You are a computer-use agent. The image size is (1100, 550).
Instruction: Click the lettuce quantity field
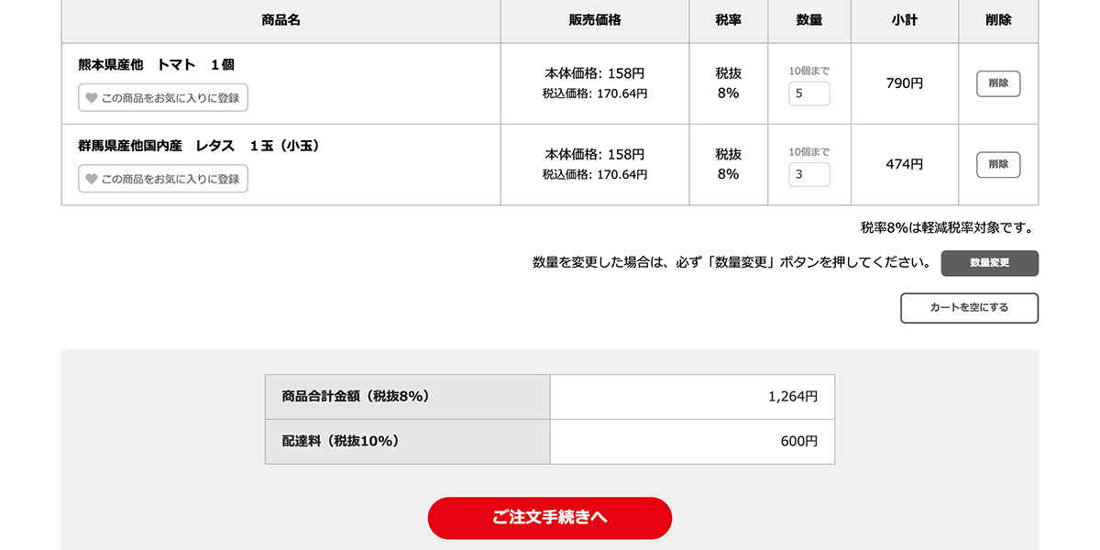[x=809, y=174]
